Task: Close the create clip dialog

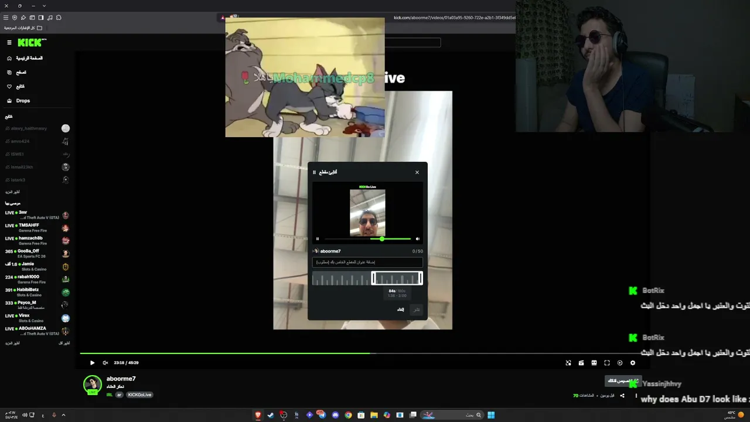Action: pos(417,172)
